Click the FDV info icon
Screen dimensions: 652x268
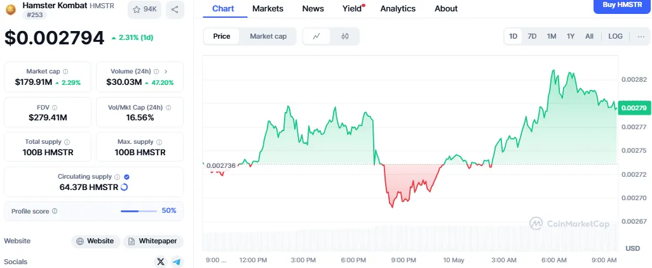pyautogui.click(x=54, y=107)
